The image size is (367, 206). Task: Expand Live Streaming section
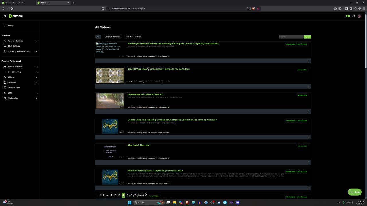click(20, 72)
